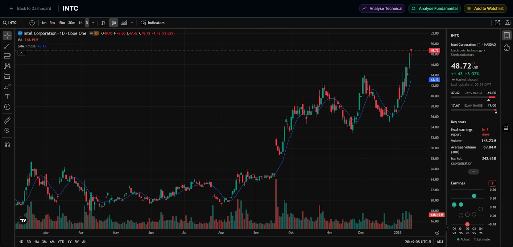Click the 52WK Range indicator bar
The width and height of the screenshot is (513, 247).
click(x=473, y=110)
